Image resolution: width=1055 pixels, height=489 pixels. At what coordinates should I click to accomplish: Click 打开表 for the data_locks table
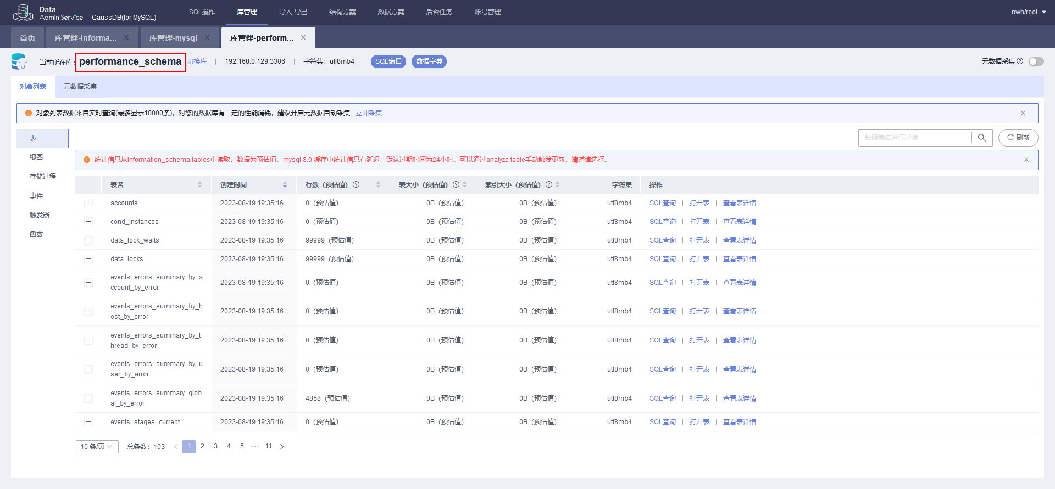[699, 259]
